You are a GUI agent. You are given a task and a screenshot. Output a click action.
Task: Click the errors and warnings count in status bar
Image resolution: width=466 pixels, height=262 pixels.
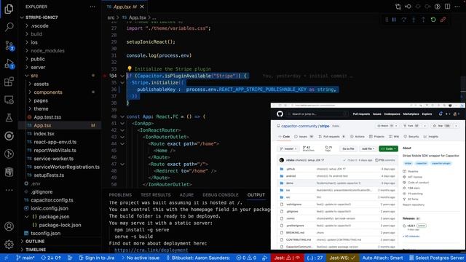pos(246,258)
